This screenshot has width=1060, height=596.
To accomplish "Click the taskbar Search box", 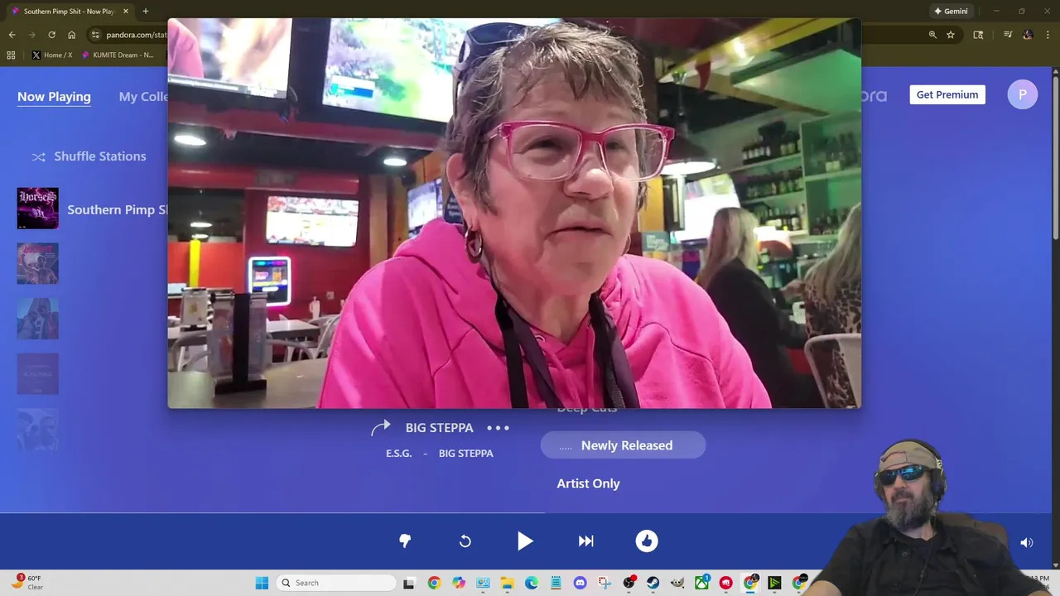I will click(336, 583).
